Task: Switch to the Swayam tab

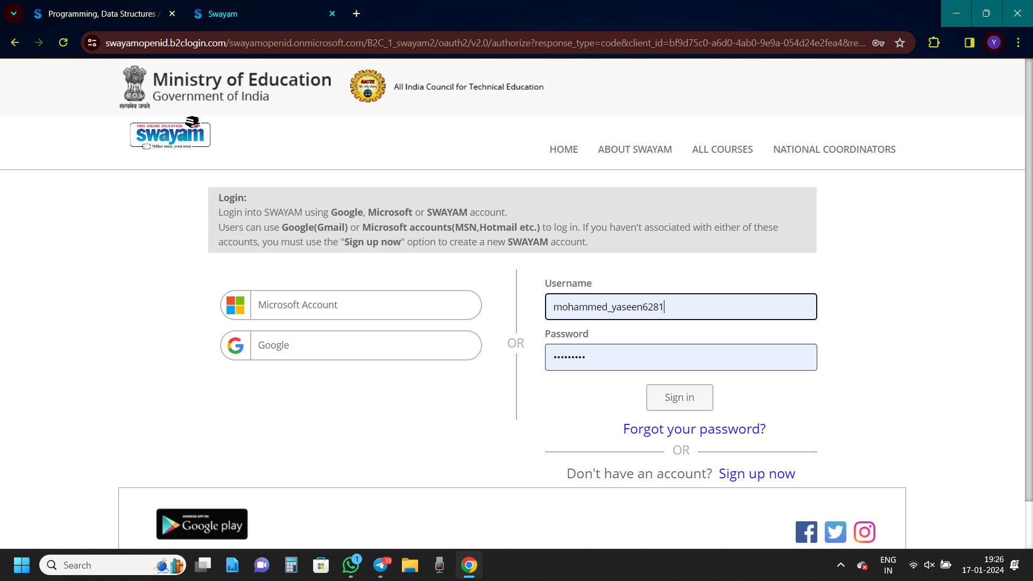Action: 264,13
